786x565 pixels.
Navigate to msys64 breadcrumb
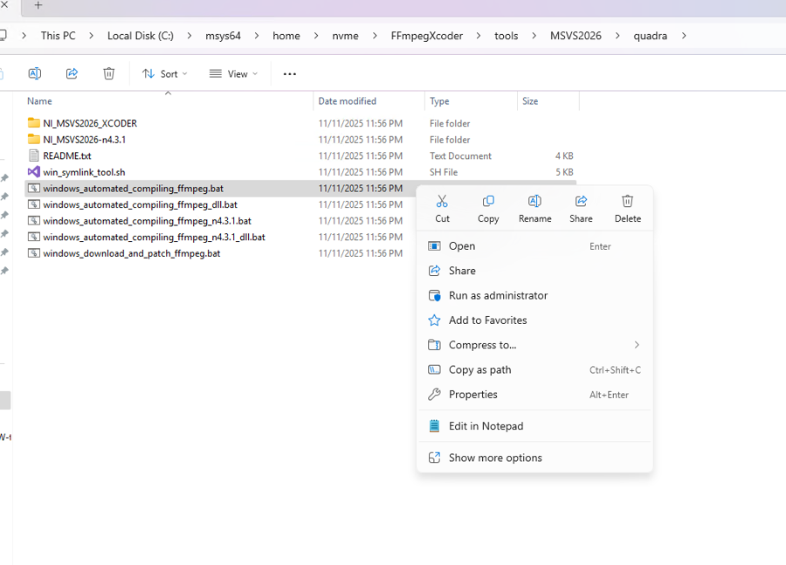[x=223, y=36]
